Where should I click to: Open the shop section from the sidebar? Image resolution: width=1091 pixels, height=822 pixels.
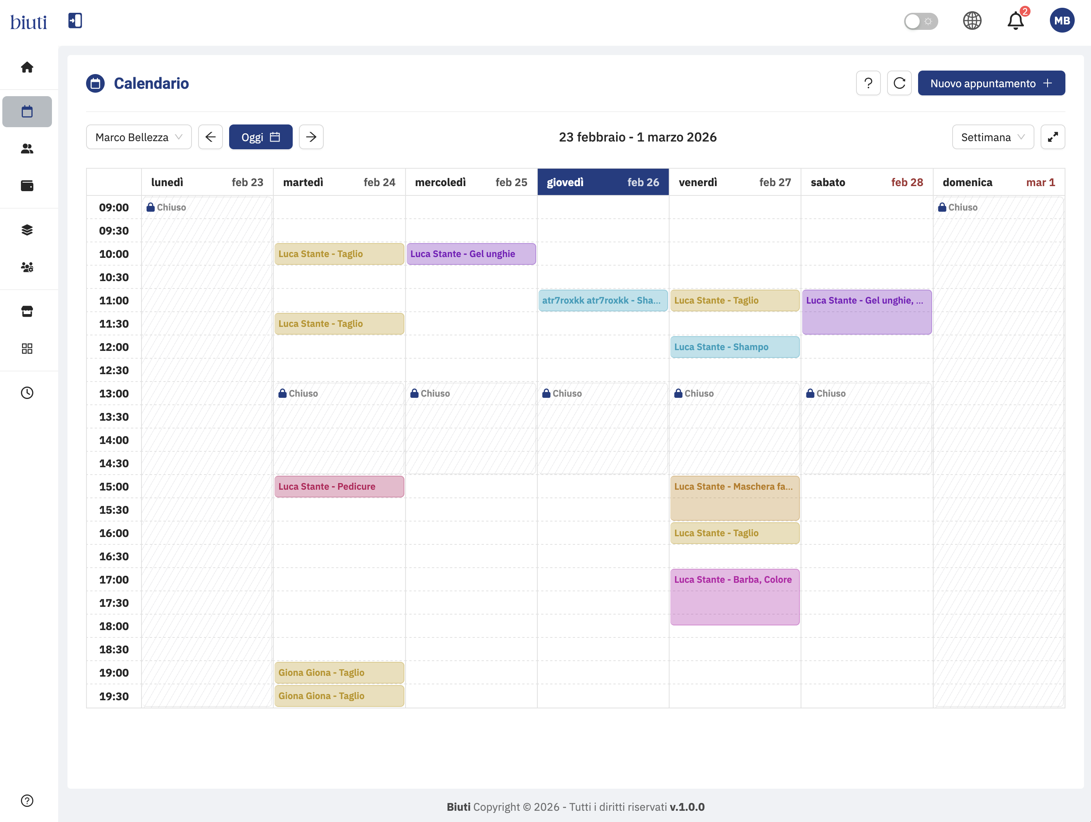(x=27, y=311)
